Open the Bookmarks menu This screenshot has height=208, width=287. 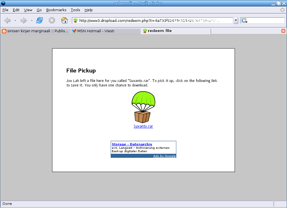(56, 10)
